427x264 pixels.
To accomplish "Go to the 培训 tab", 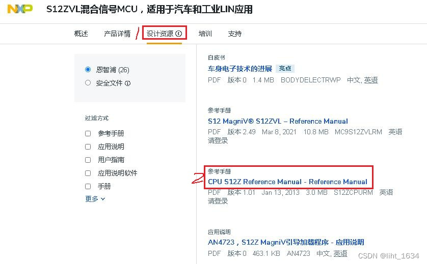I will tap(205, 34).
